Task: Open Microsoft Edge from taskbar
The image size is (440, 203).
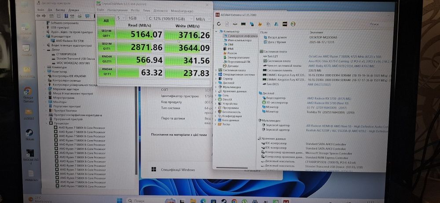Action: (203, 201)
